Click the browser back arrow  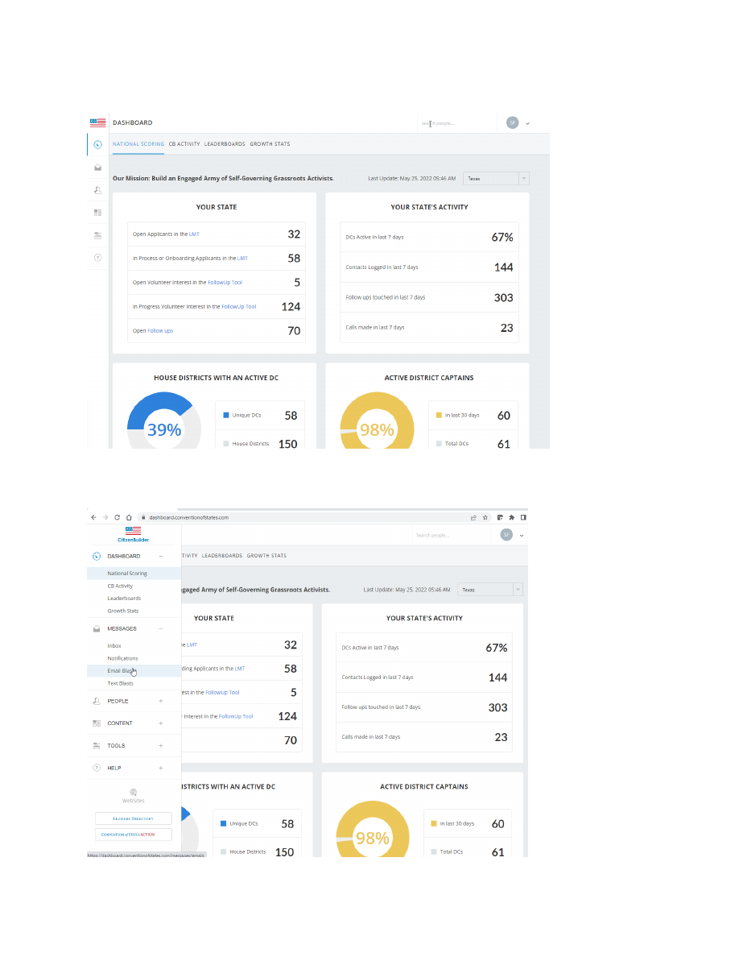click(93, 517)
